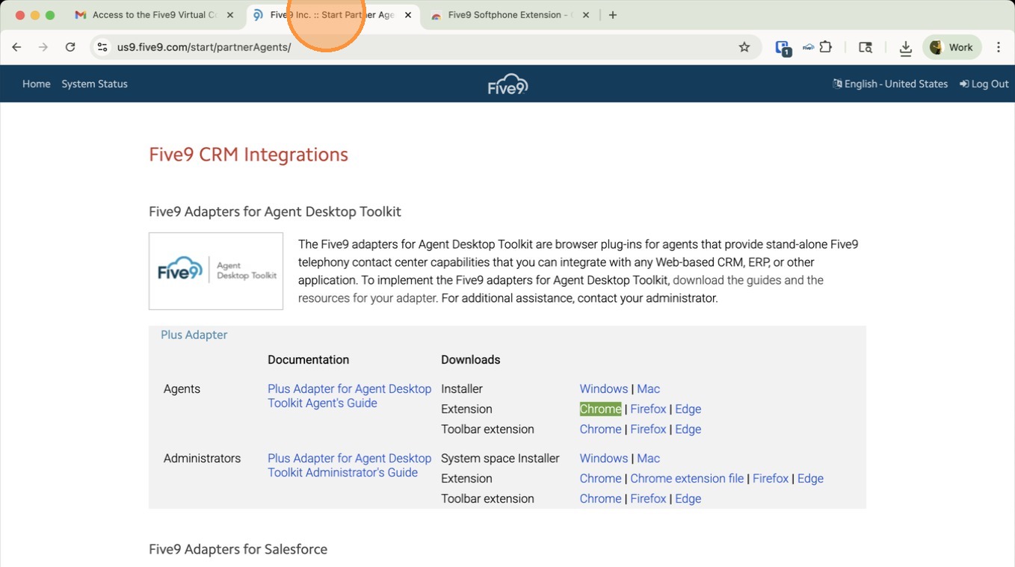Open Plus Adapter Administrator's Guide documentation
This screenshot has height=567, width=1015.
[349, 465]
